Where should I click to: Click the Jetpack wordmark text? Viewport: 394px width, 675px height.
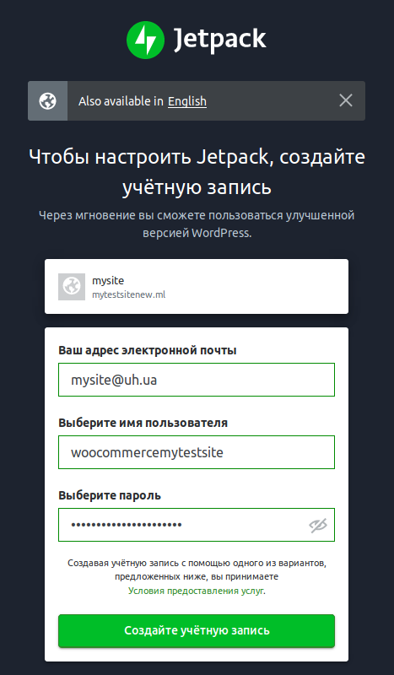220,40
